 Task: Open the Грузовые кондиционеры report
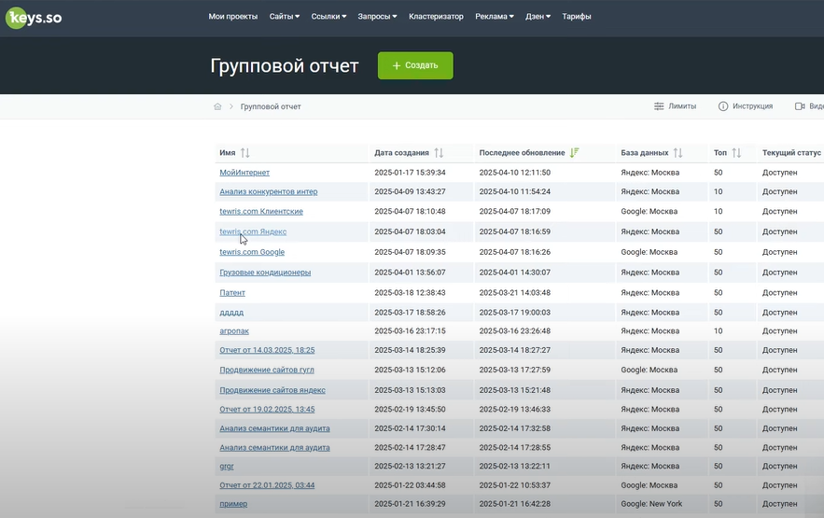pyautogui.click(x=265, y=273)
